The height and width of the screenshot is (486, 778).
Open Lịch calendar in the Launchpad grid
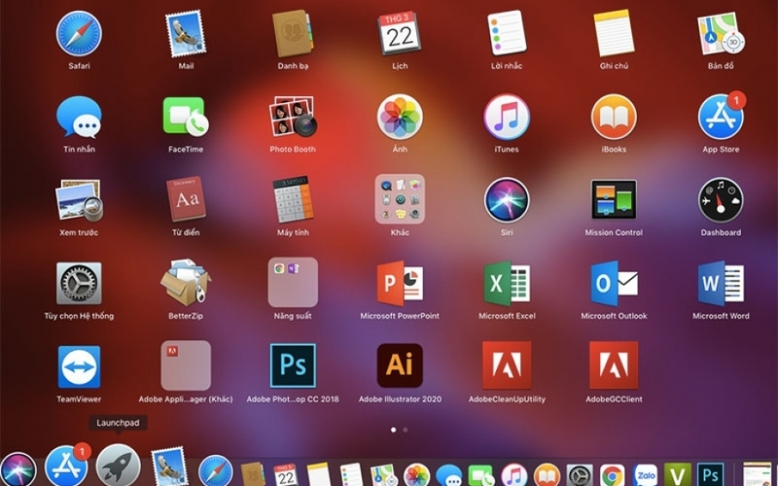tap(400, 34)
